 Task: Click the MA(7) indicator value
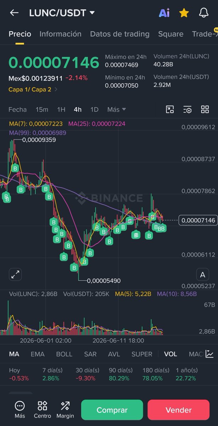click(36, 124)
